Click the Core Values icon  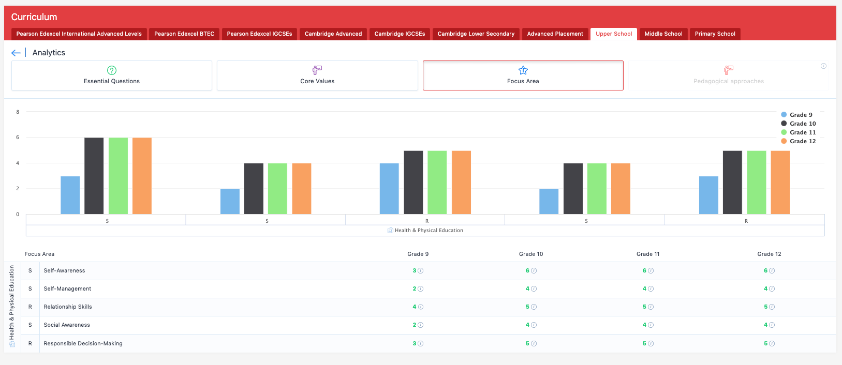pos(317,70)
